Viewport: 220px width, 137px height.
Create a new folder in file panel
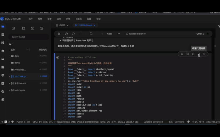pyautogui.click(x=23, y=28)
